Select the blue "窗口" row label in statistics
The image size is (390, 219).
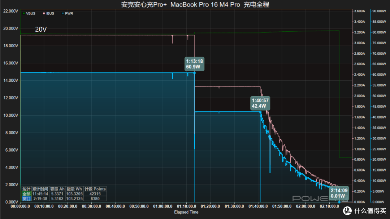coord(26,199)
